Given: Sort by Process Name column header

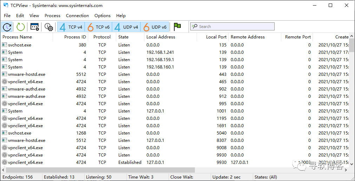Looking at the screenshot, I should point(27,37).
